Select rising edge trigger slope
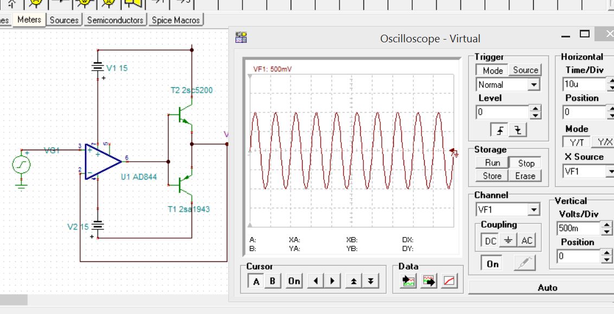This screenshot has width=614, height=314. pyautogui.click(x=500, y=130)
